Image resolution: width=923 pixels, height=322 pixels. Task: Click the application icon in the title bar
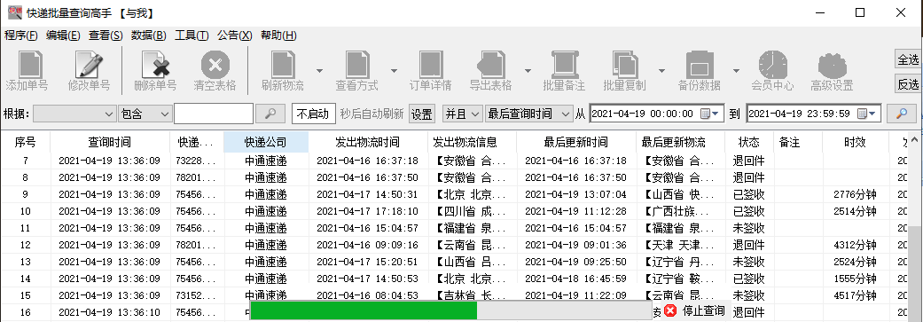15,12
